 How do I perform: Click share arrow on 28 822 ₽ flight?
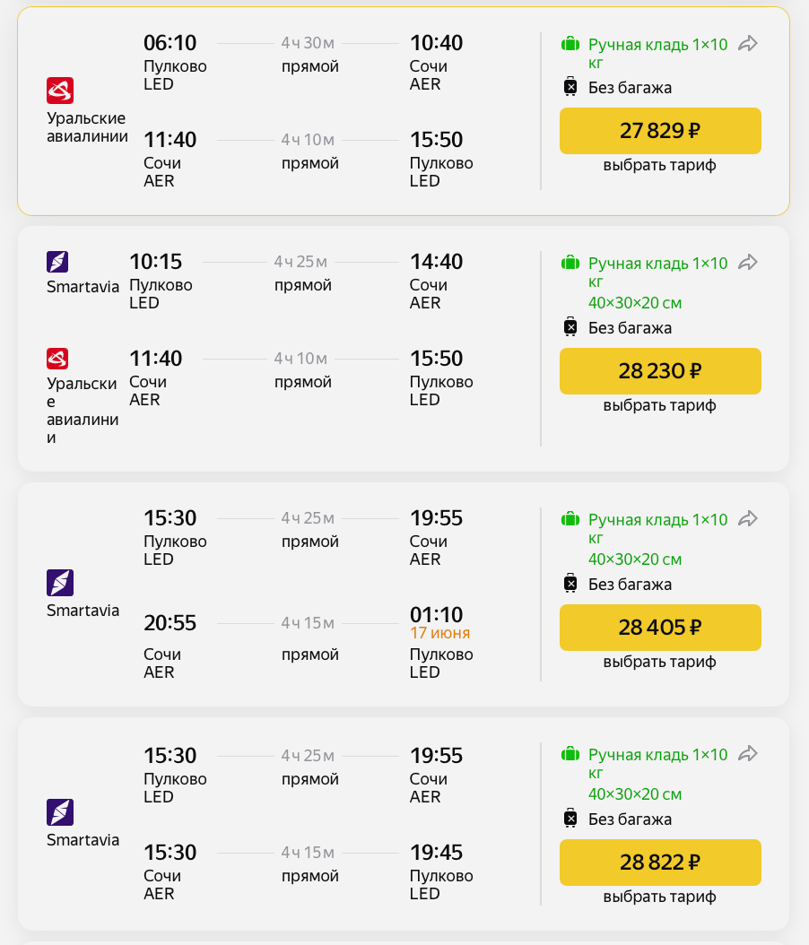click(x=748, y=754)
